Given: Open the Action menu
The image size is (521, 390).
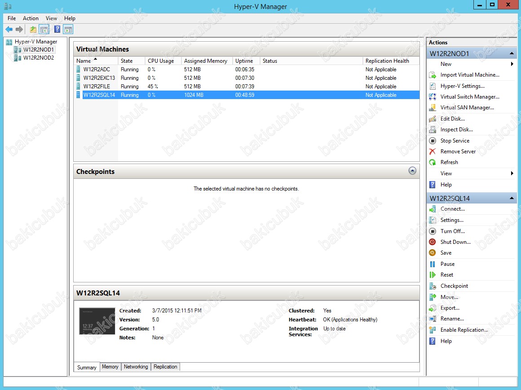Looking at the screenshot, I should (31, 18).
